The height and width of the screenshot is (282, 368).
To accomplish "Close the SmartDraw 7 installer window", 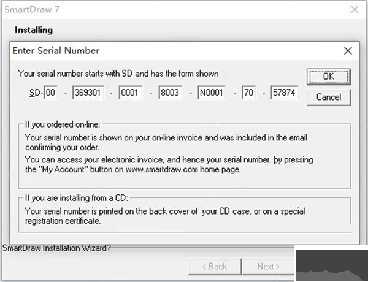I will [x=355, y=10].
